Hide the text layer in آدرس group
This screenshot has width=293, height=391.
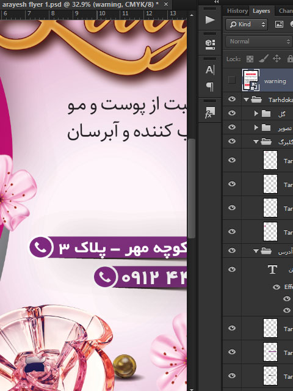[x=232, y=269]
